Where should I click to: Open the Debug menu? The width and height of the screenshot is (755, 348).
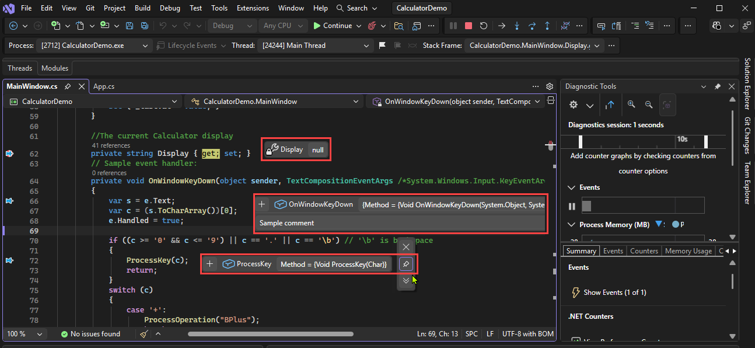tap(170, 8)
